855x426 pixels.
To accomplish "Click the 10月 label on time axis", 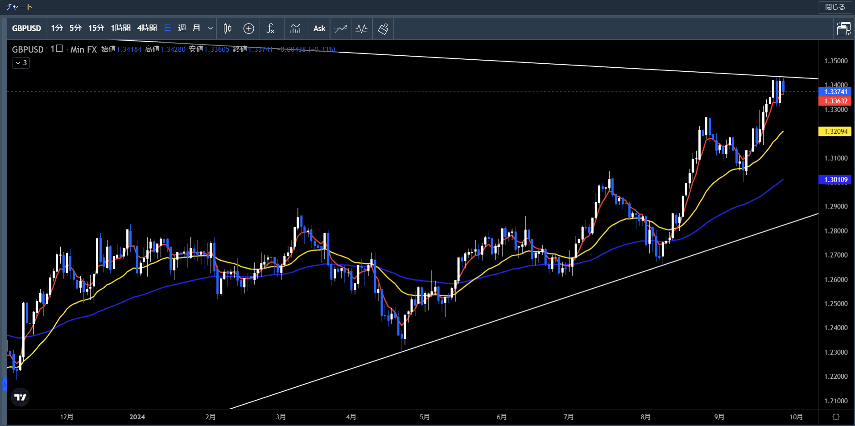I will click(796, 417).
